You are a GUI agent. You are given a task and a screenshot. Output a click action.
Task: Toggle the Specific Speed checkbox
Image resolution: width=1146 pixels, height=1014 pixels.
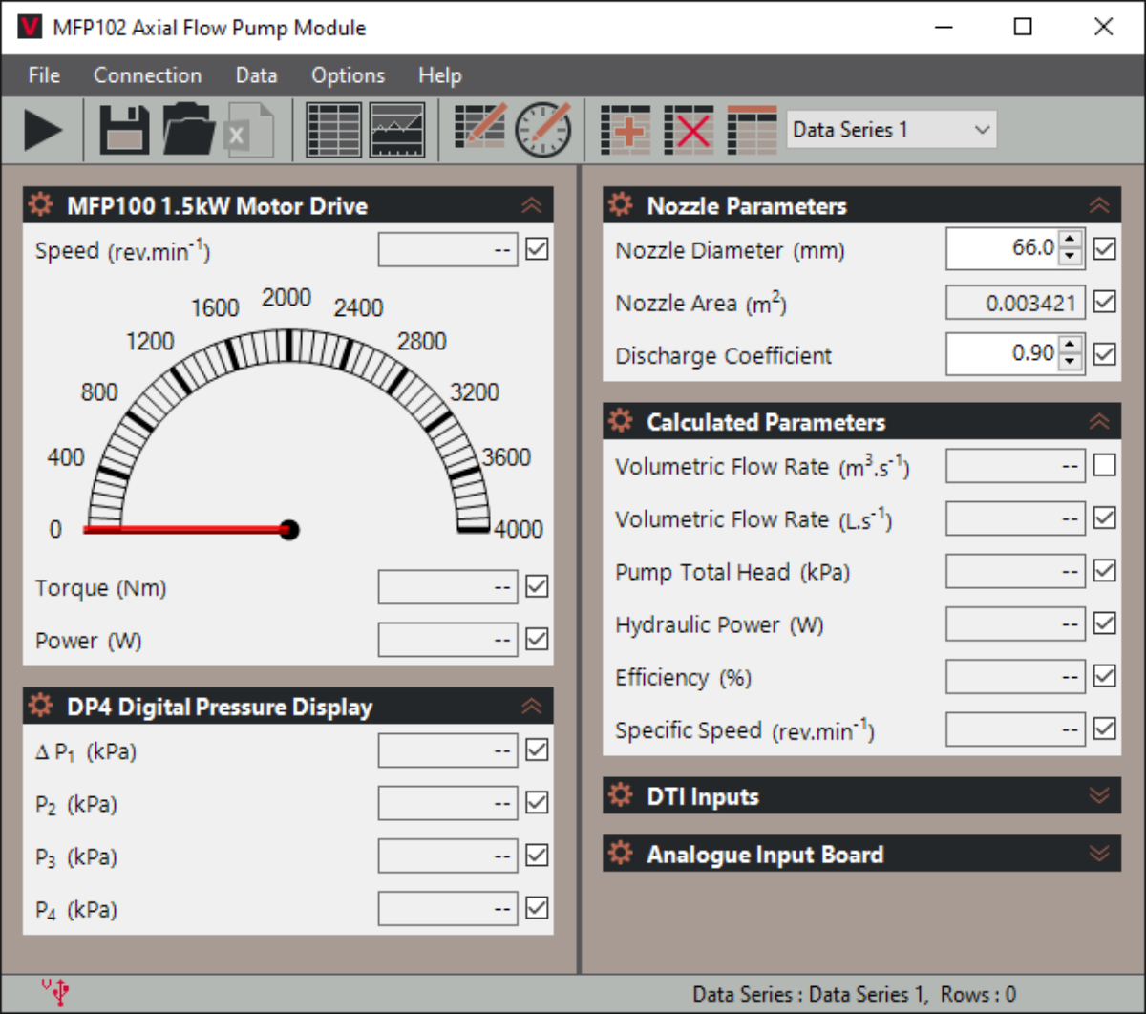(1105, 729)
